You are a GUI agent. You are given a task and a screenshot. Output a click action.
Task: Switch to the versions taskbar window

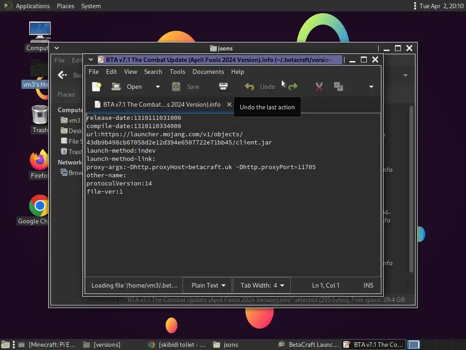(102, 345)
